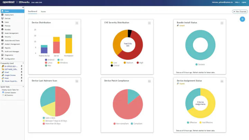The height and width of the screenshot is (140, 249).
Task: Click the Critical color swatch in CVE legend
Action: (112, 65)
